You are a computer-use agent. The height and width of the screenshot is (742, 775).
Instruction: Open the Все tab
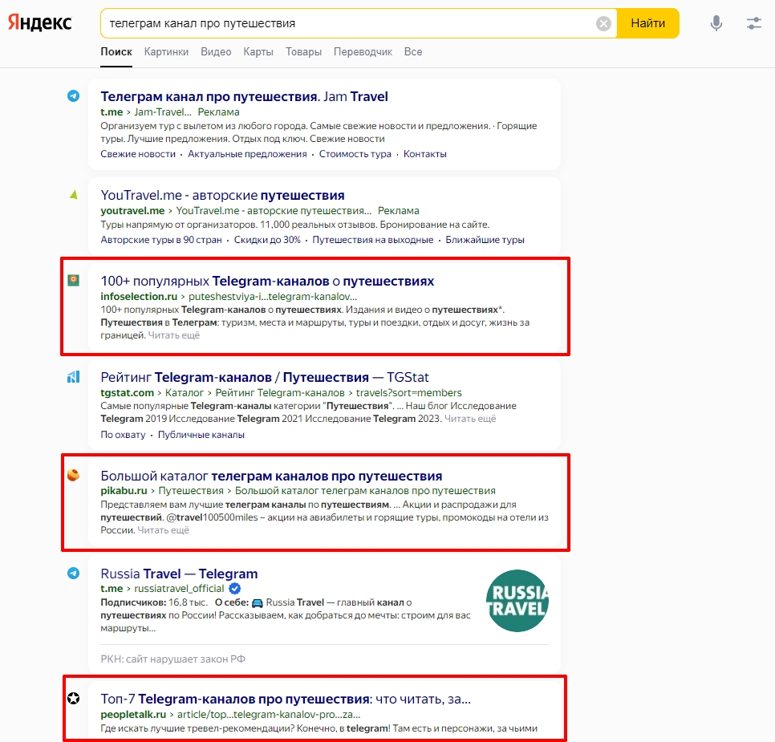click(x=413, y=52)
